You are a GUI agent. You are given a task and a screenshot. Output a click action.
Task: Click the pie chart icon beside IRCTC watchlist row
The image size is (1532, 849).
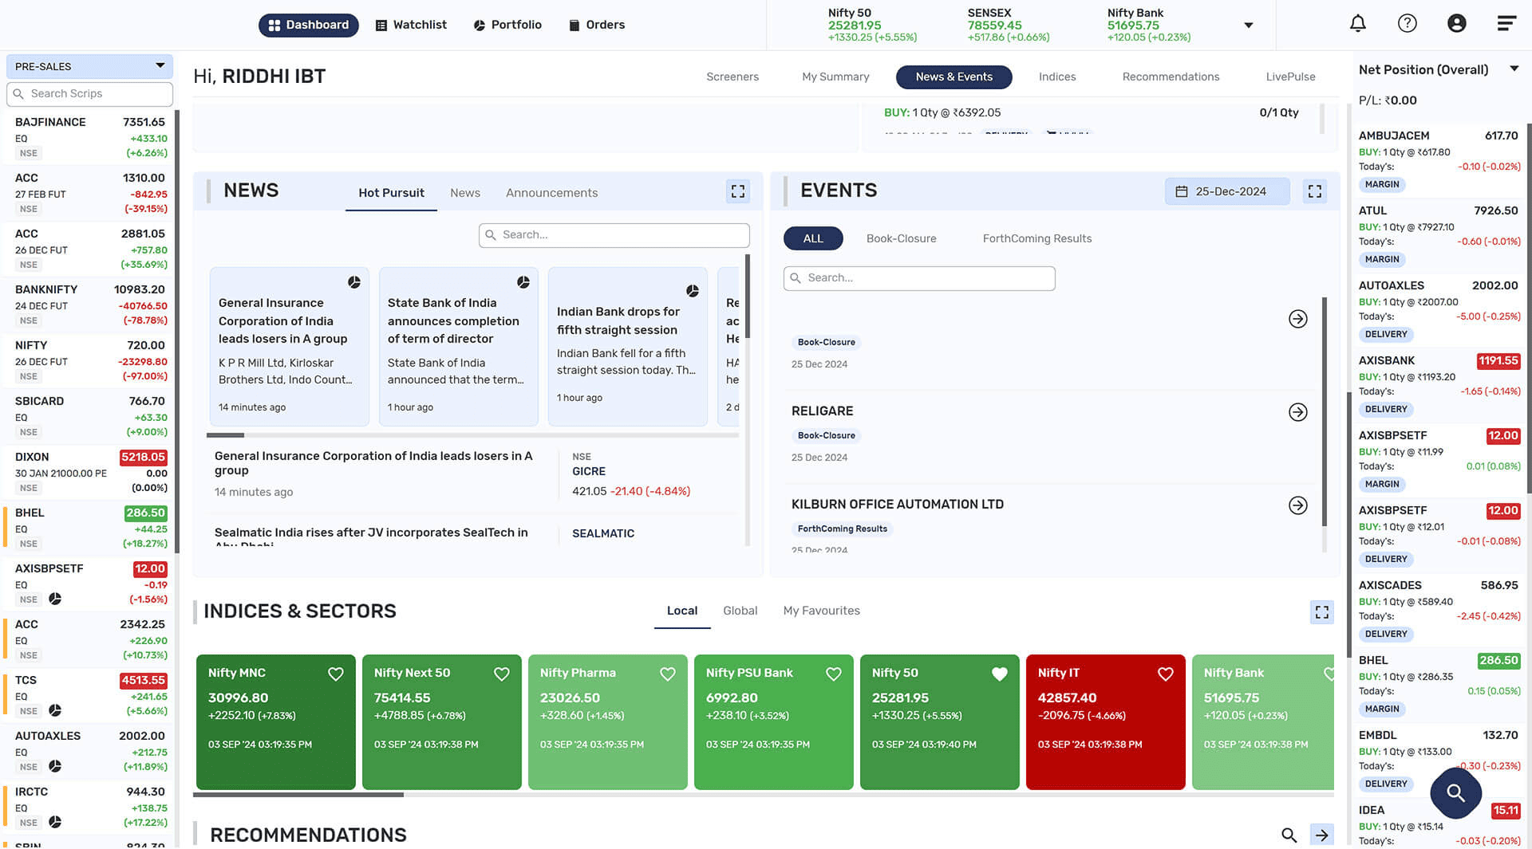(x=55, y=822)
